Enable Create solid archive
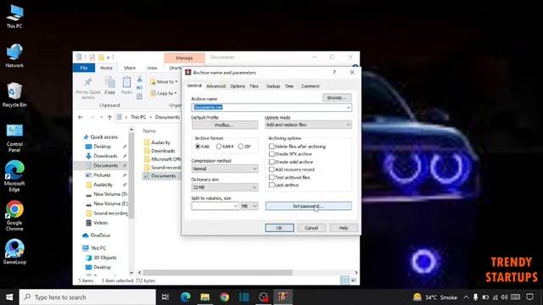 click(271, 162)
